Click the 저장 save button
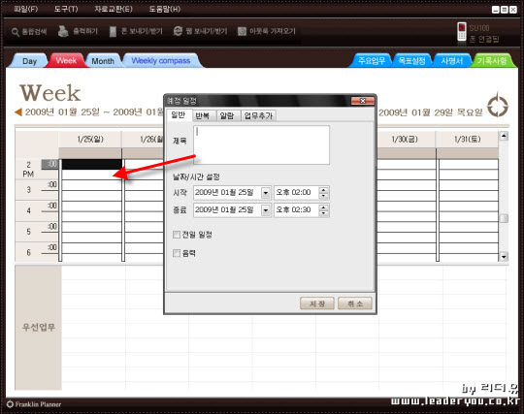This screenshot has height=414, width=524. [x=317, y=303]
